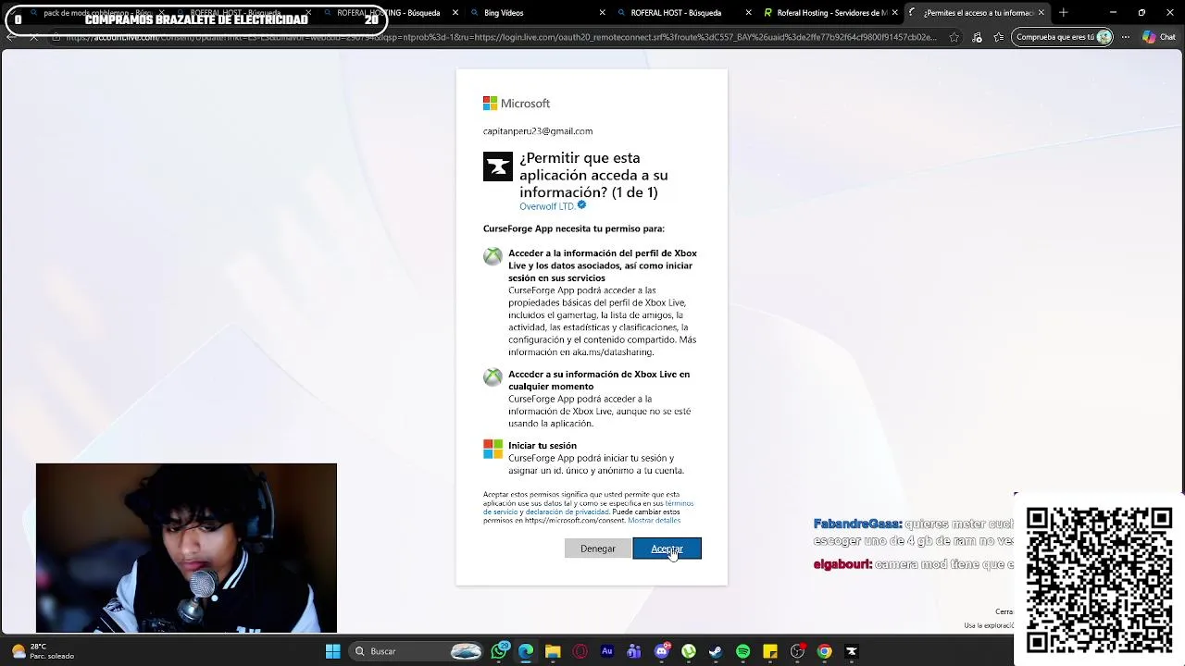Click the verified badge next to Overwolf LTD.

click(x=581, y=205)
